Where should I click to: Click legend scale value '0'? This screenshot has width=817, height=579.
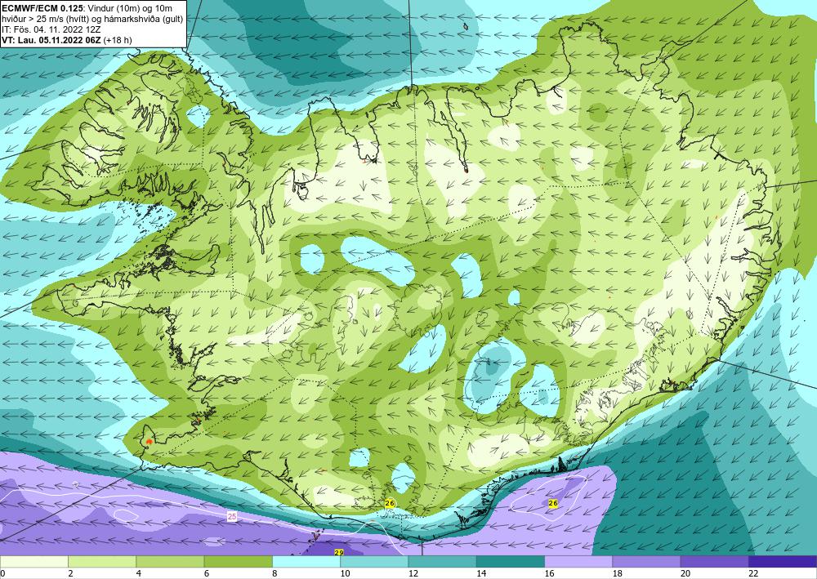pyautogui.click(x=2, y=573)
